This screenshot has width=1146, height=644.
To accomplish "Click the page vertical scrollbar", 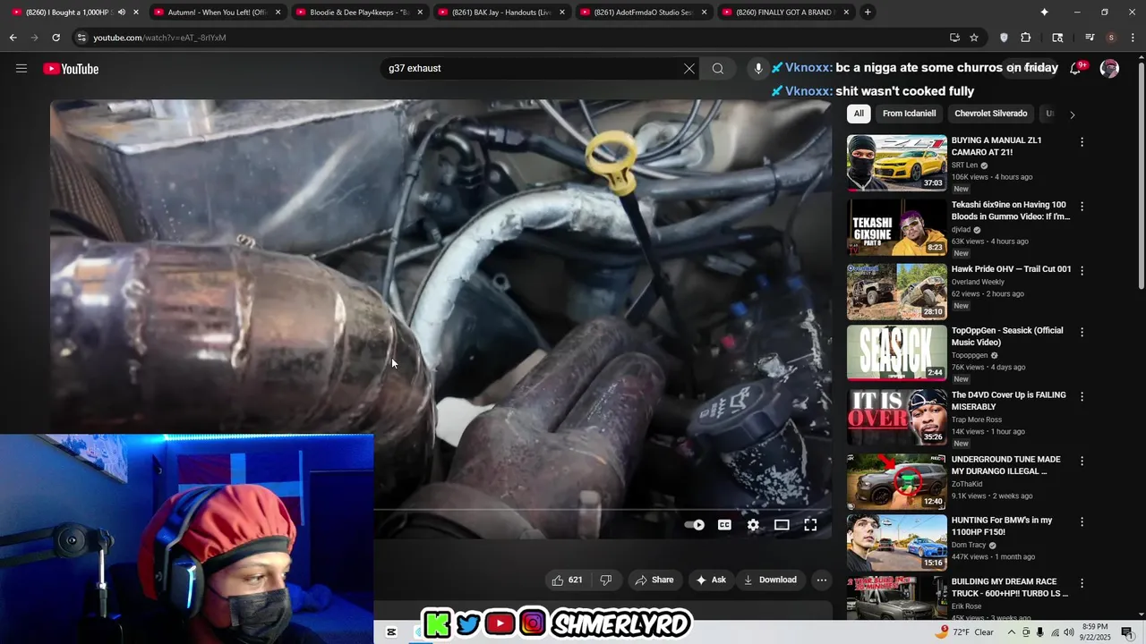I will click(x=1141, y=174).
